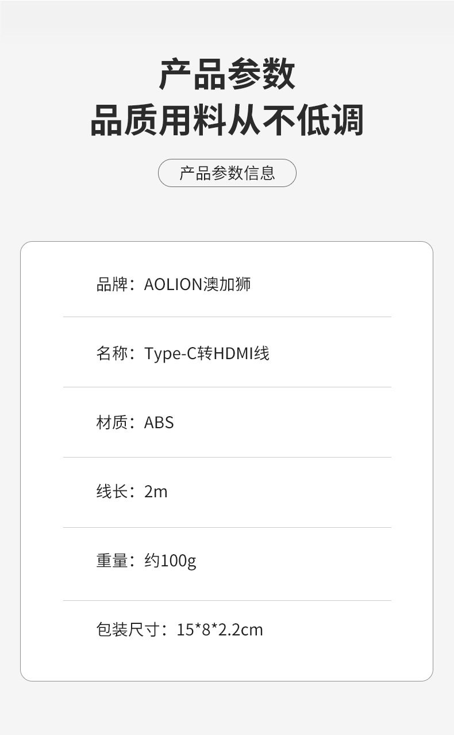Click the 重量 label
The image size is (454, 735).
(x=111, y=561)
